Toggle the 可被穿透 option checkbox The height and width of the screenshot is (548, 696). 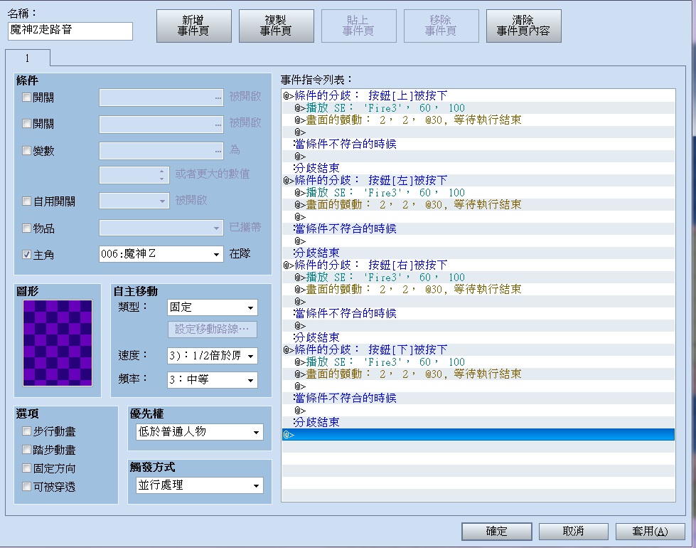tap(26, 487)
